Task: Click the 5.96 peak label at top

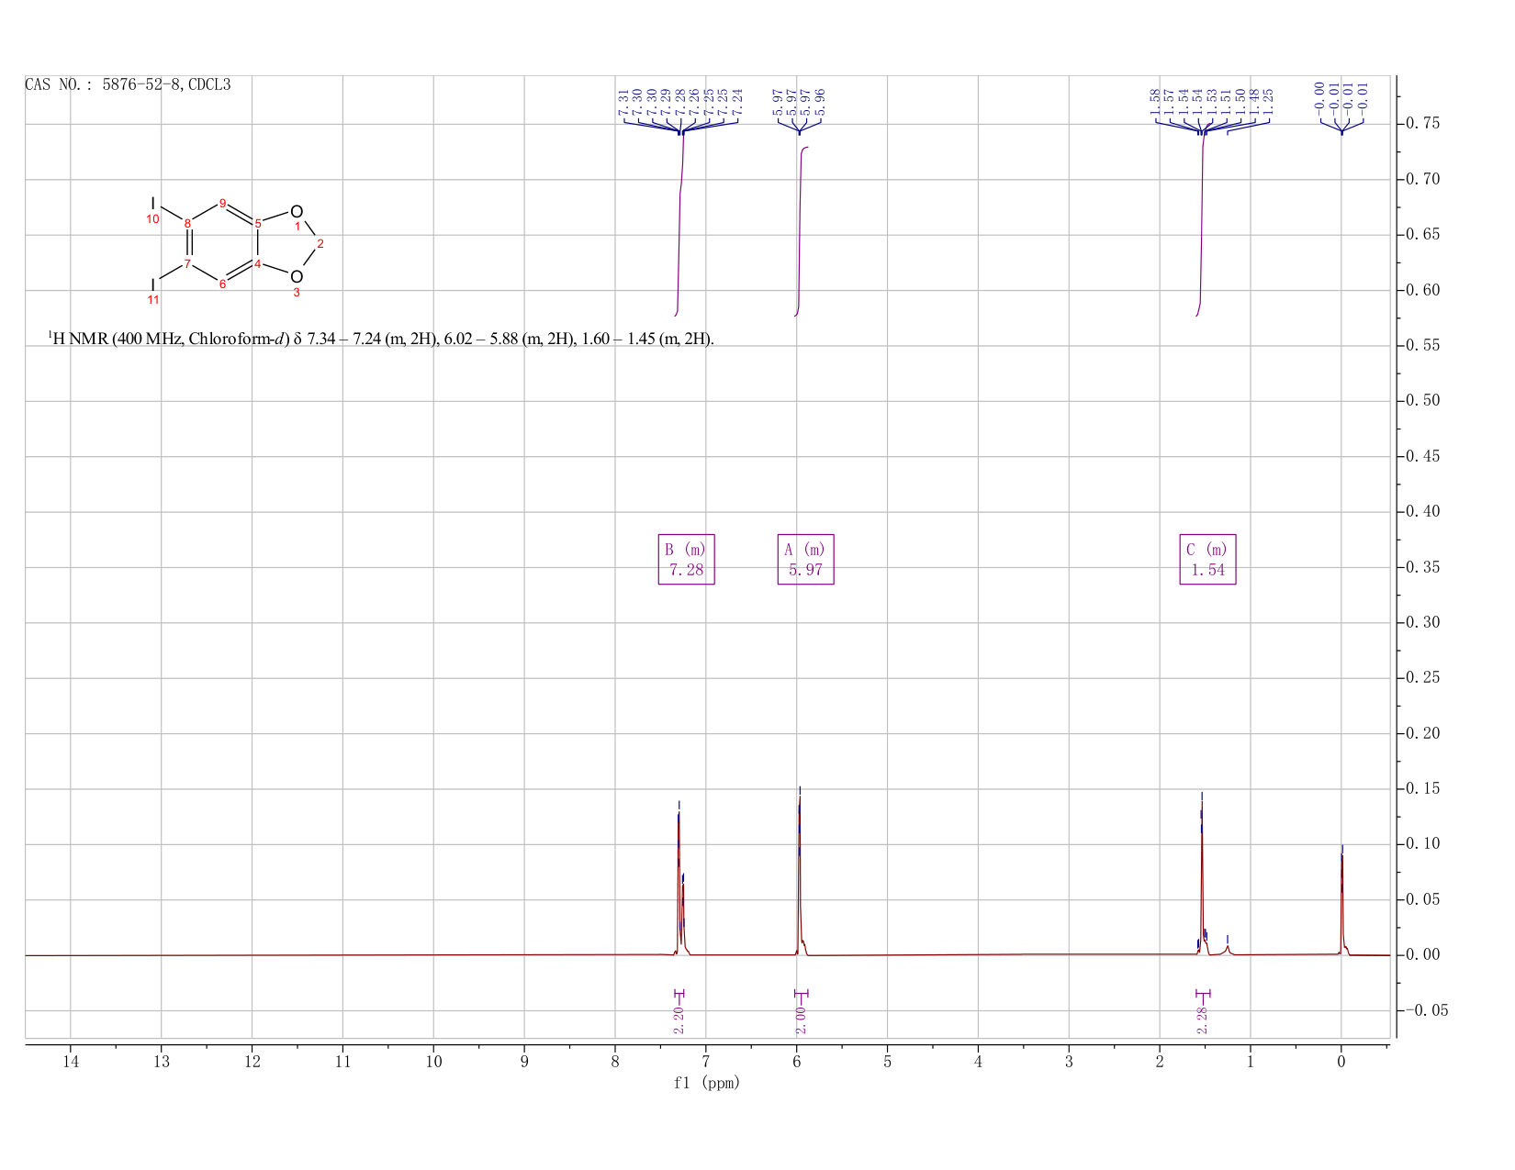Action: click(820, 101)
